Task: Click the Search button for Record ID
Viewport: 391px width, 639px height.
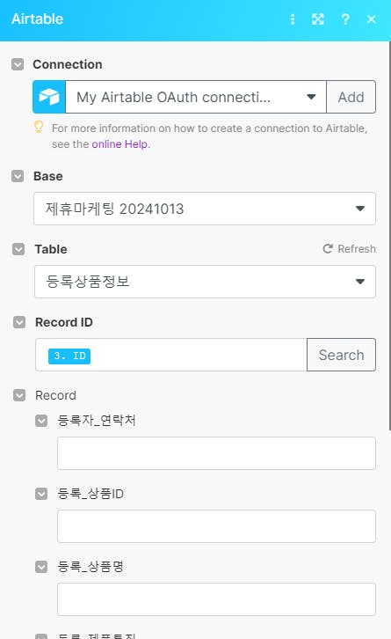Action: 341,355
